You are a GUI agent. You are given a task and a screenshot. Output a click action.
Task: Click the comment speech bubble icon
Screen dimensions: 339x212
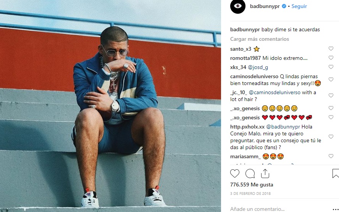(250, 173)
